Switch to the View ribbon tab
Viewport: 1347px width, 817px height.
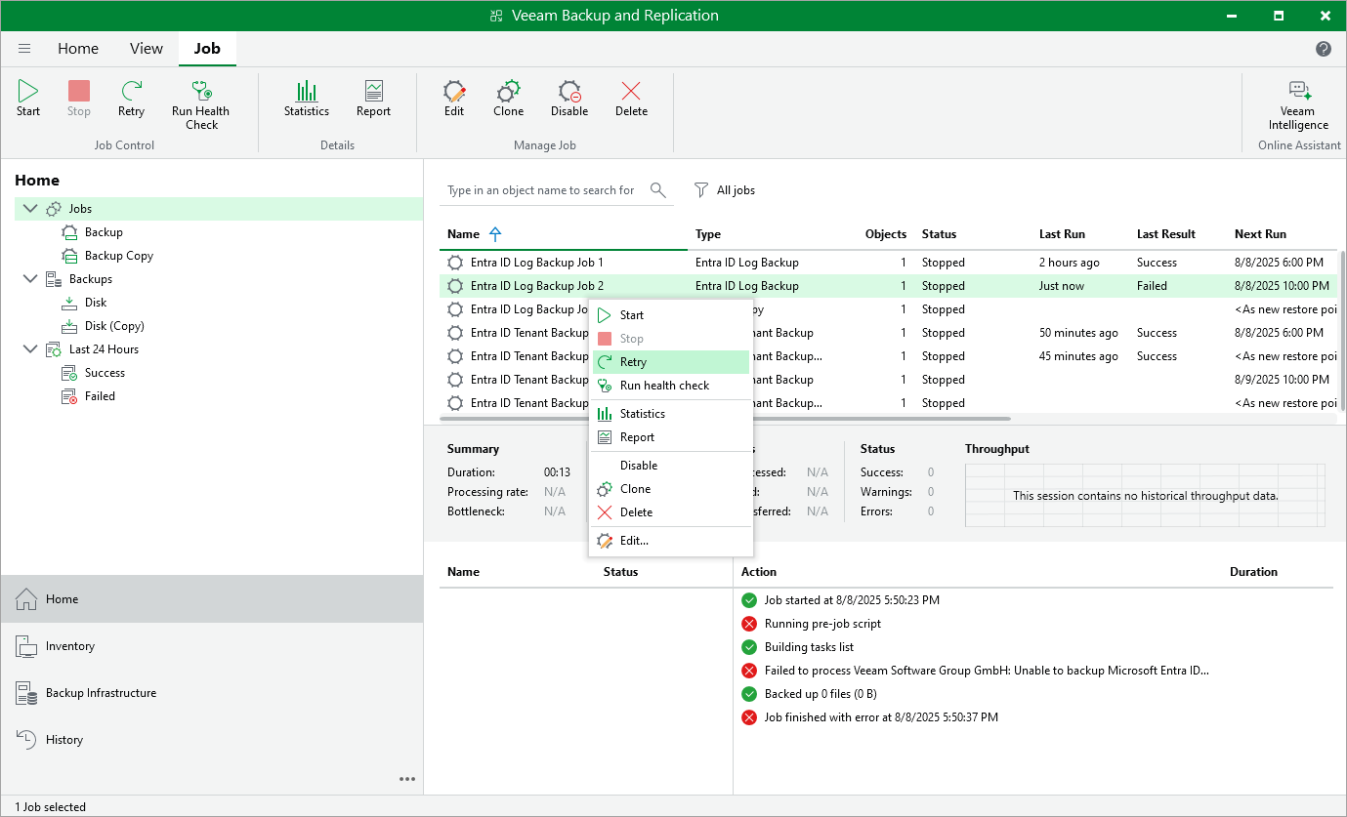(x=147, y=49)
